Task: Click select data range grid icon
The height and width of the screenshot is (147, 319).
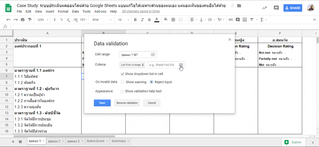Action: 181,65
